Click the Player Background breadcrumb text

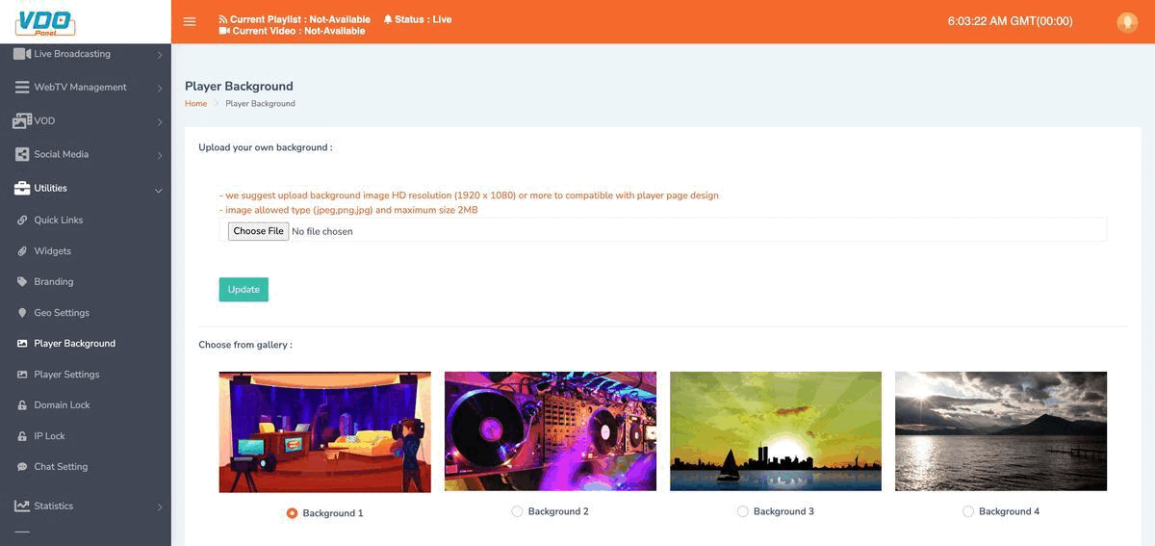coord(260,103)
